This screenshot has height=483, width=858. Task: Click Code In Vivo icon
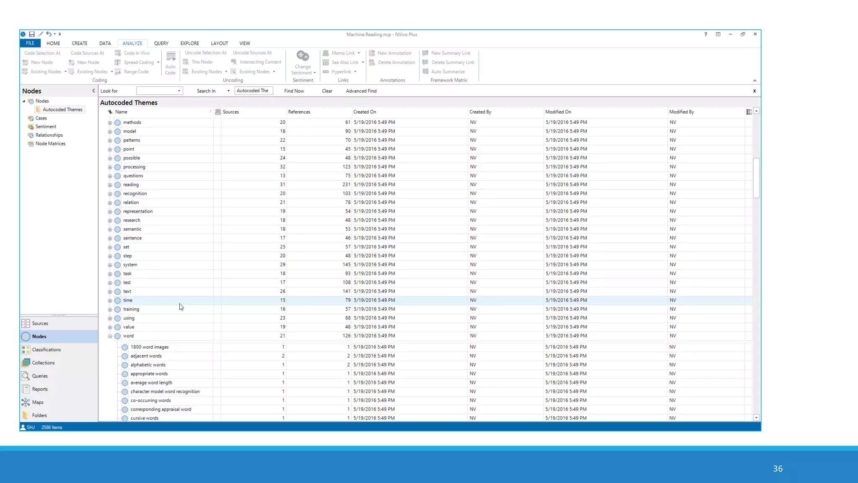tap(118, 53)
